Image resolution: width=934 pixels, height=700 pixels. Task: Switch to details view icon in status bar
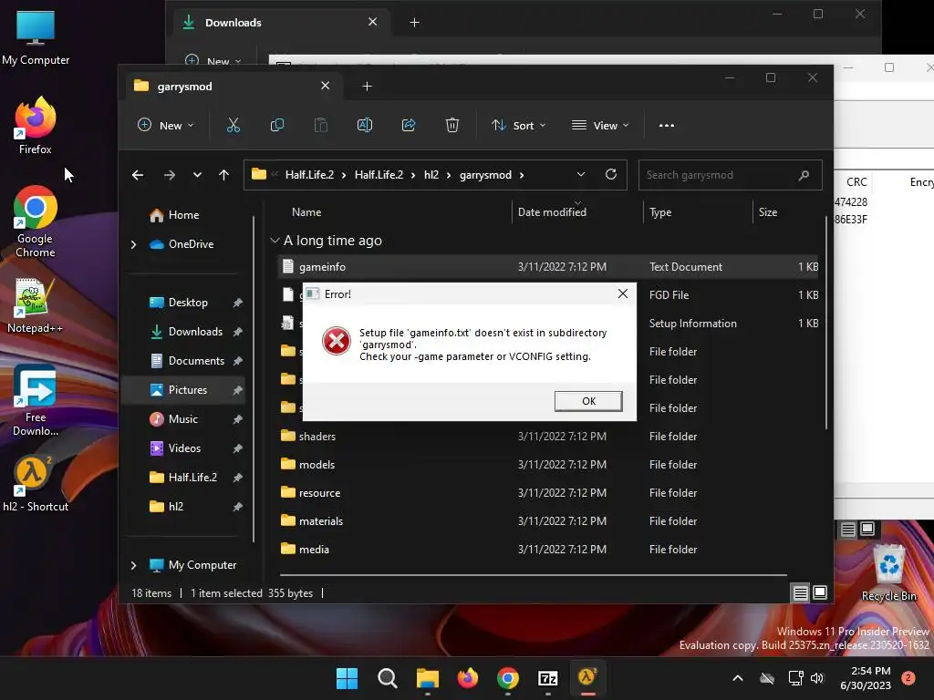(801, 592)
